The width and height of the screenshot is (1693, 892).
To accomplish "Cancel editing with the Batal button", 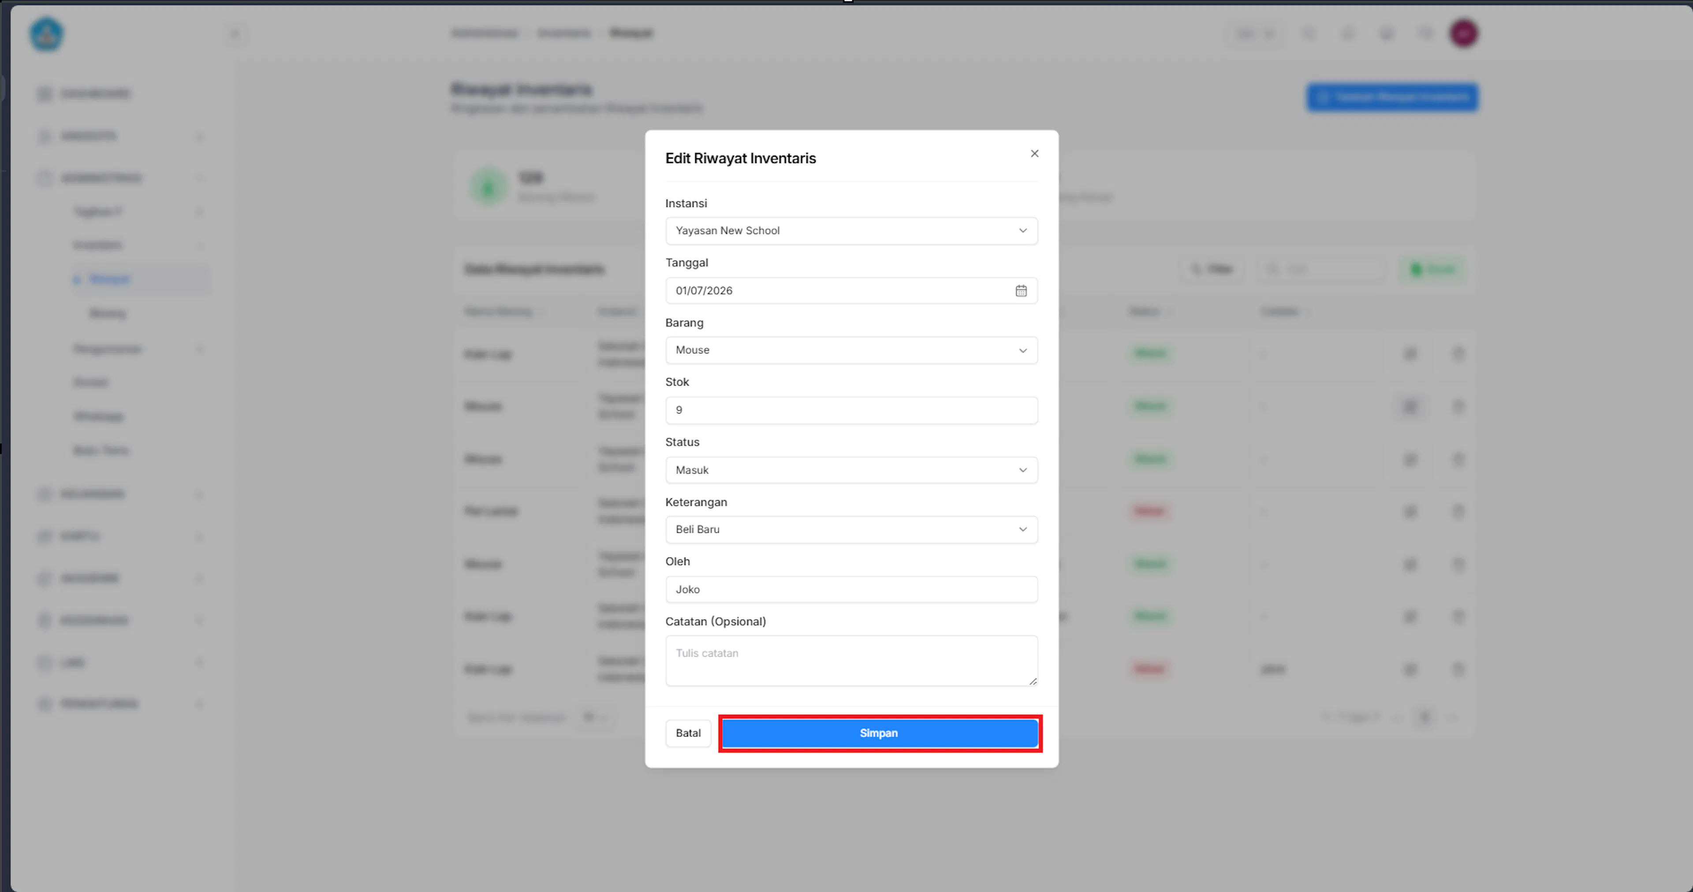I will (688, 733).
